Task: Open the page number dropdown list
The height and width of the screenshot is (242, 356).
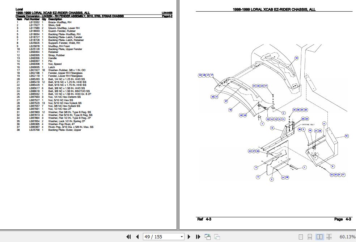Action: [x=181, y=237]
